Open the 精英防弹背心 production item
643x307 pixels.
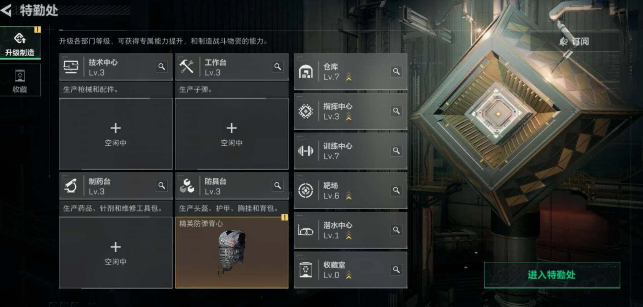pyautogui.click(x=232, y=253)
